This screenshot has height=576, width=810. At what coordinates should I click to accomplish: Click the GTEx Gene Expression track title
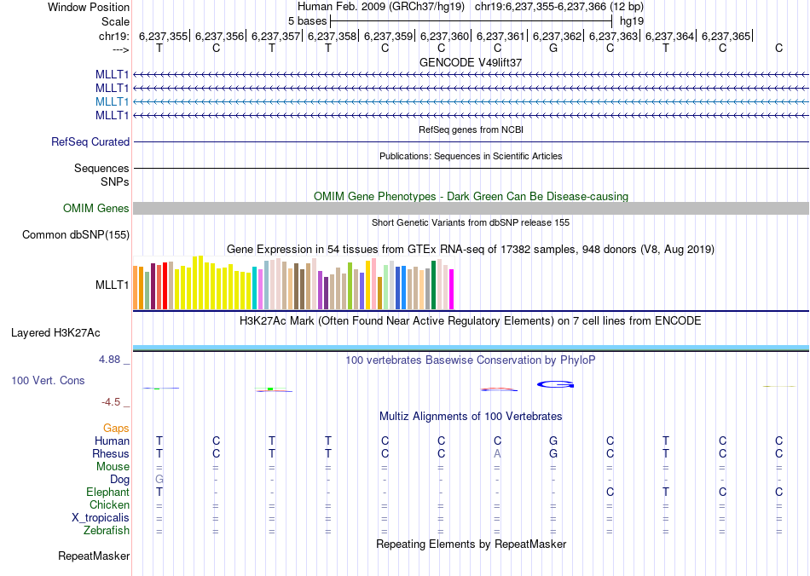coord(471,250)
